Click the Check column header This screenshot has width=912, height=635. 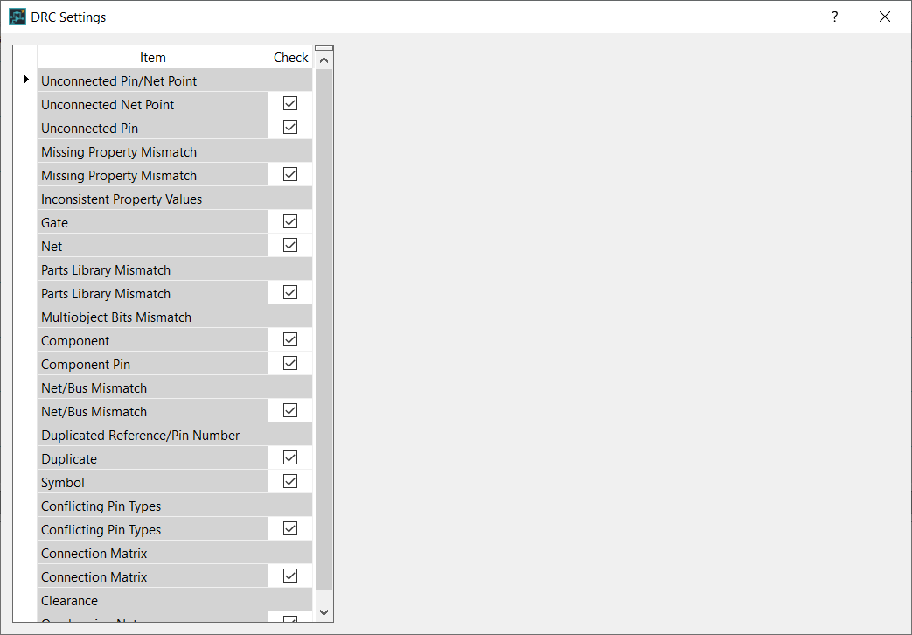290,57
